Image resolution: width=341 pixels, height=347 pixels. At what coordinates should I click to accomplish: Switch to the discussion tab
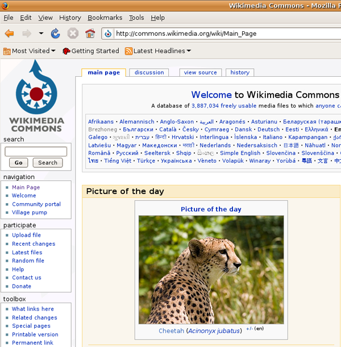[x=149, y=73]
